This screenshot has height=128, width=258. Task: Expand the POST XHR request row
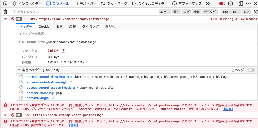[x=5, y=115]
